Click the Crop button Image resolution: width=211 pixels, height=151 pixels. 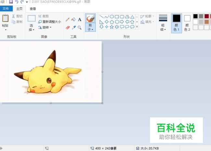(x=43, y=16)
